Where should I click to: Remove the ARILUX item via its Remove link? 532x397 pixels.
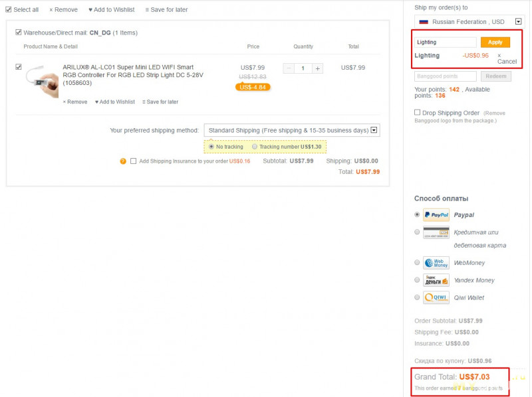[75, 102]
